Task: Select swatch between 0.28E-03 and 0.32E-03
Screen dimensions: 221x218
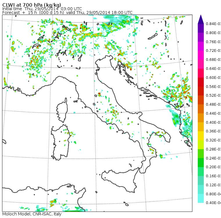Action: coord(201,145)
